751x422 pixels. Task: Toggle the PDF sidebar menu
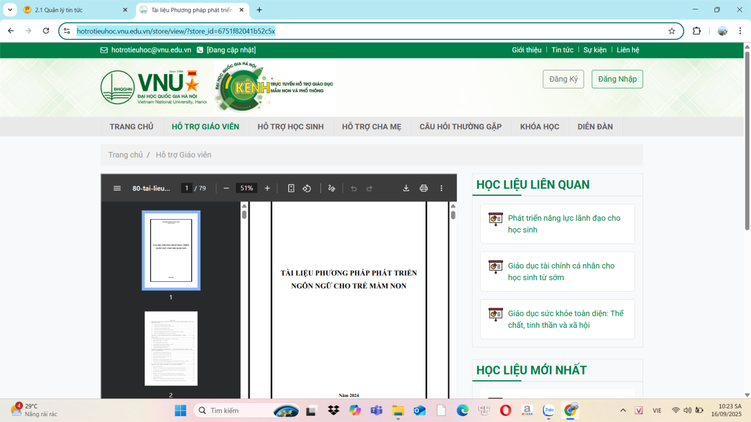(117, 188)
